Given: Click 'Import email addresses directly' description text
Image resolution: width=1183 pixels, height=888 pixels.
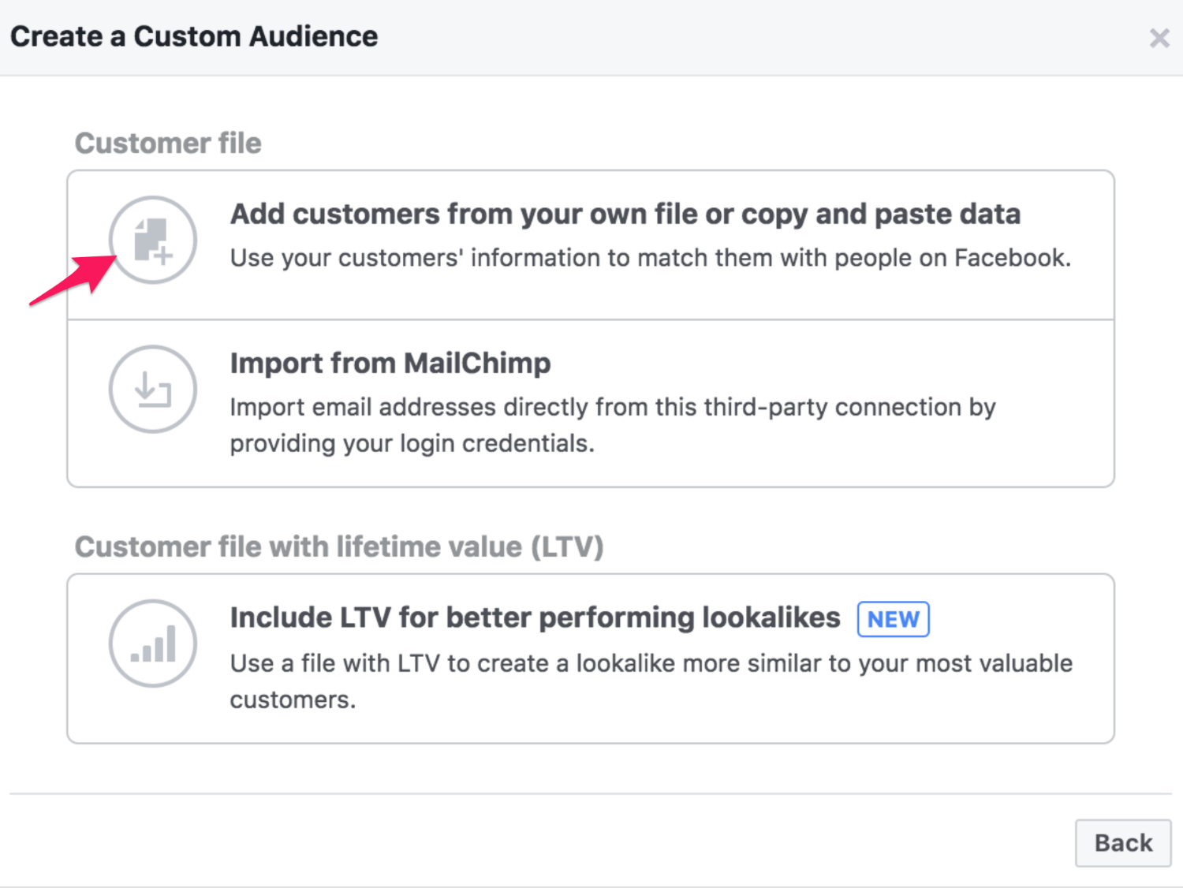Looking at the screenshot, I should pyautogui.click(x=613, y=425).
